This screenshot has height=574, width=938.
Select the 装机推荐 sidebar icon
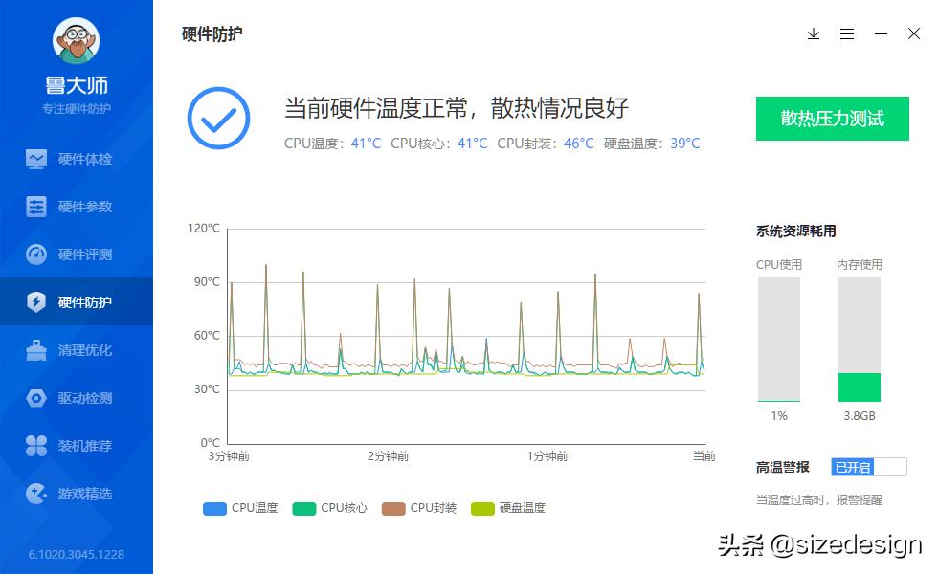click(77, 446)
